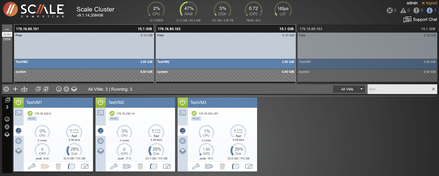
Task: Select the DISK view for nodes
Action: pyautogui.click(x=7, y=39)
